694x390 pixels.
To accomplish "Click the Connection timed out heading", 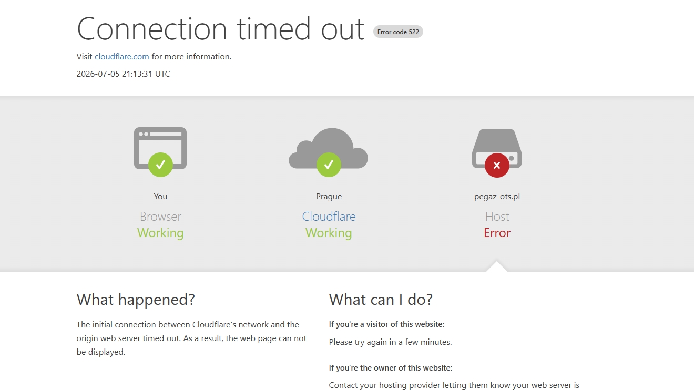I will tap(221, 28).
